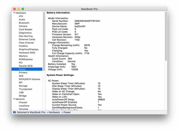Click the Battery Information heading
Viewport: 179px width, 131px height.
click(58, 13)
